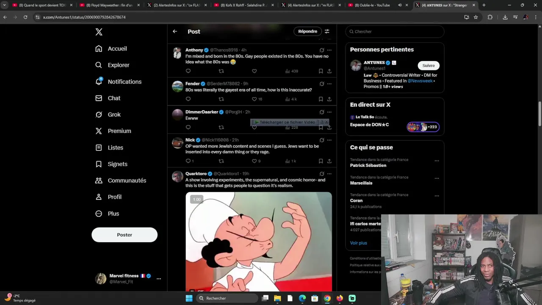Screen dimensions: 542x305
Task: Open Communautés page
Action: coord(121,181)
